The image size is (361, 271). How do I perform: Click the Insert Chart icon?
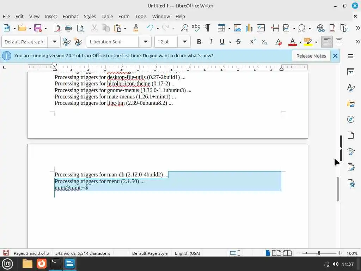(x=249, y=28)
